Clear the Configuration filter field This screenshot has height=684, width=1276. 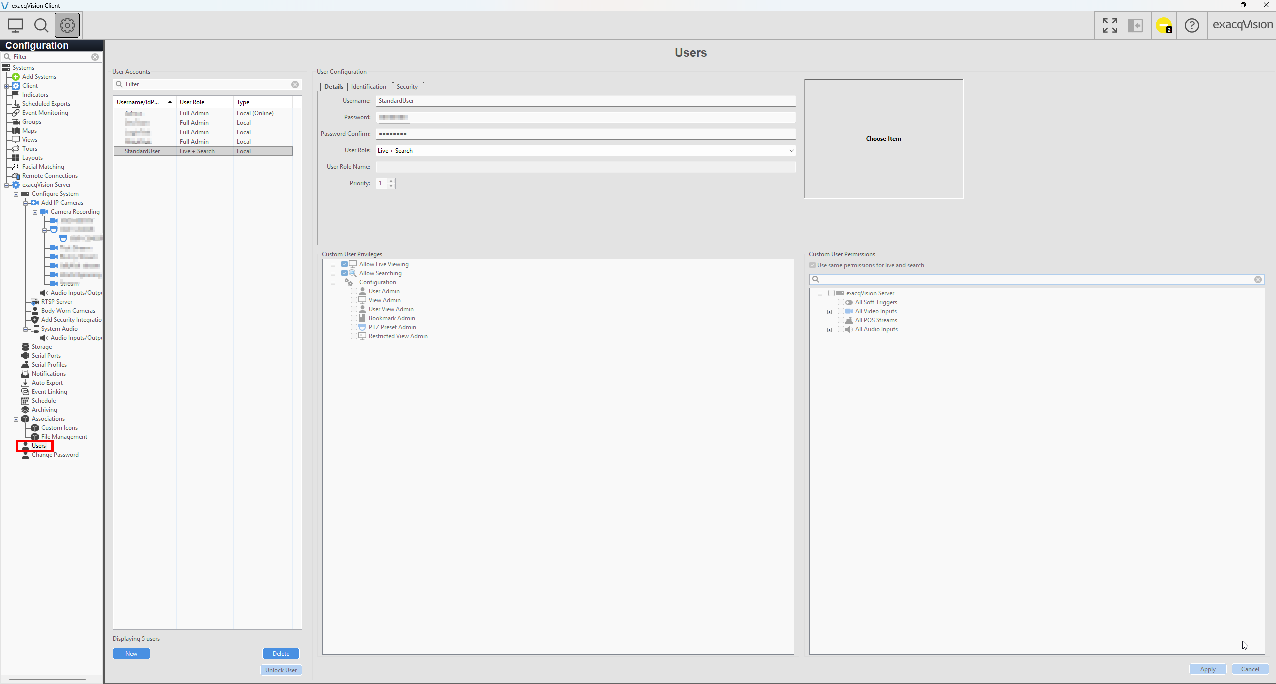(95, 57)
